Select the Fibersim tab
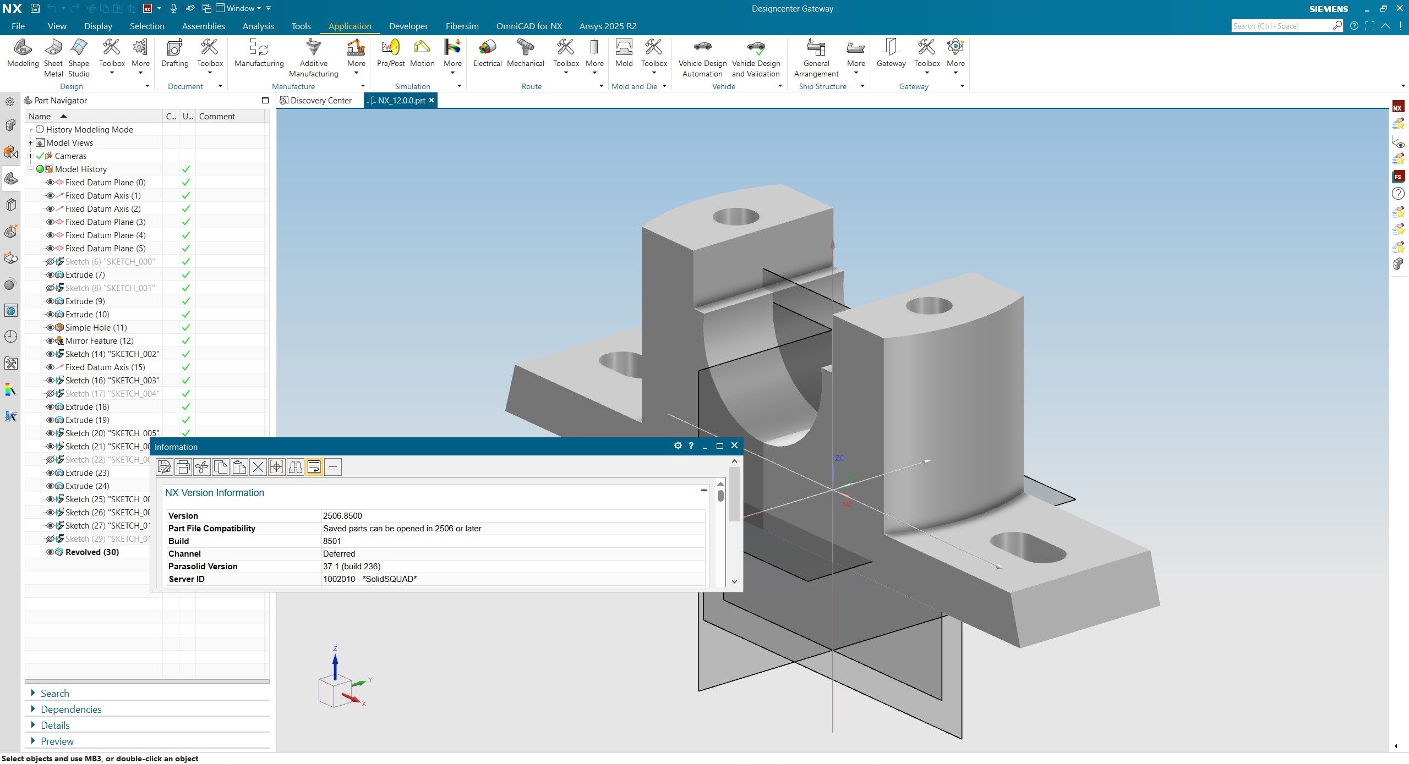The height and width of the screenshot is (764, 1409). 462,26
